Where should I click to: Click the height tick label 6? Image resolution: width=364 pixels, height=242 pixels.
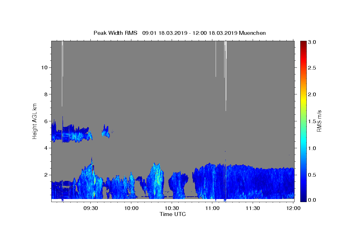click(x=46, y=121)
